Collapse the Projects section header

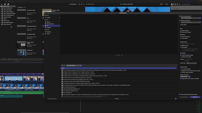click(x=17, y=7)
